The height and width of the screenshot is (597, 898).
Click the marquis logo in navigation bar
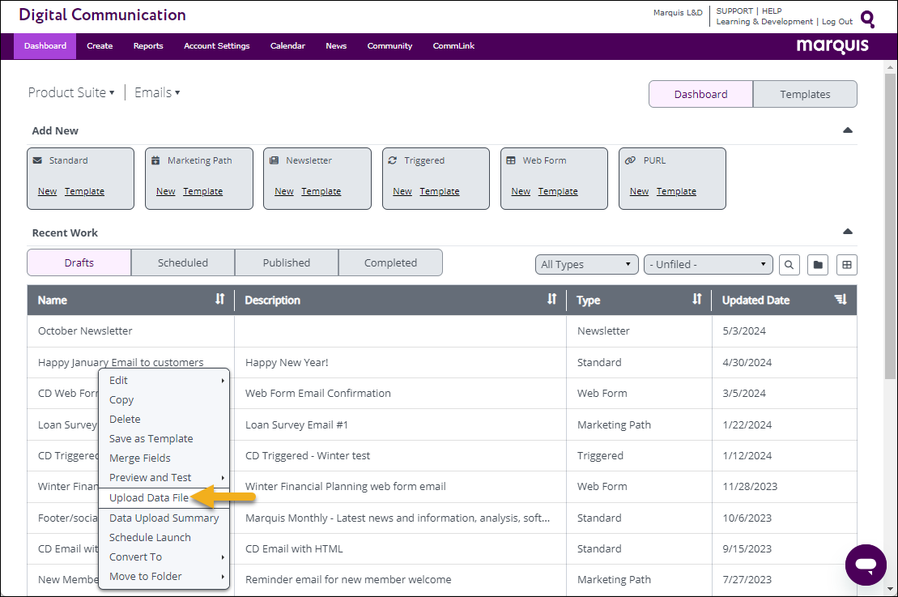832,46
